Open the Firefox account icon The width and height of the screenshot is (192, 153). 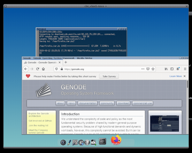pyautogui.click(x=178, y=69)
